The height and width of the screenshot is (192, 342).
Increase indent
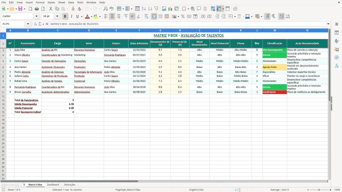[x=217, y=16]
